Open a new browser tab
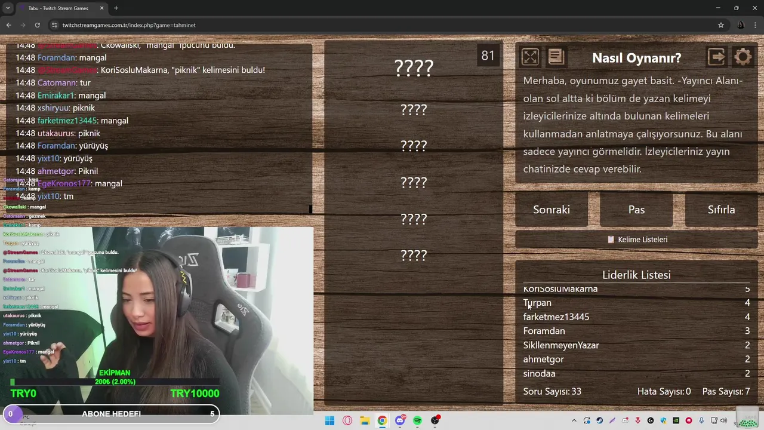This screenshot has width=764, height=430. [116, 8]
